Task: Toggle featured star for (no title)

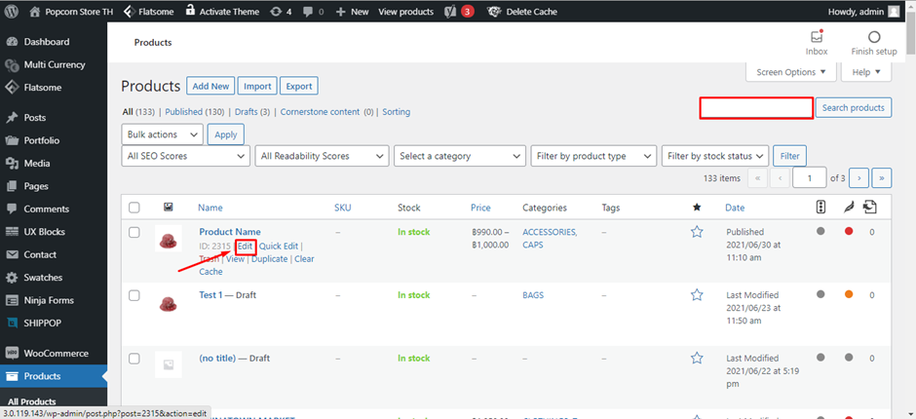Action: pos(697,359)
